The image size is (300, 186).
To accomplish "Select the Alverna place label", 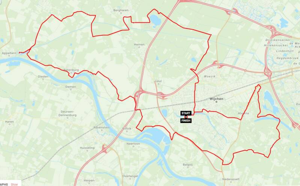I will click(x=243, y=113).
